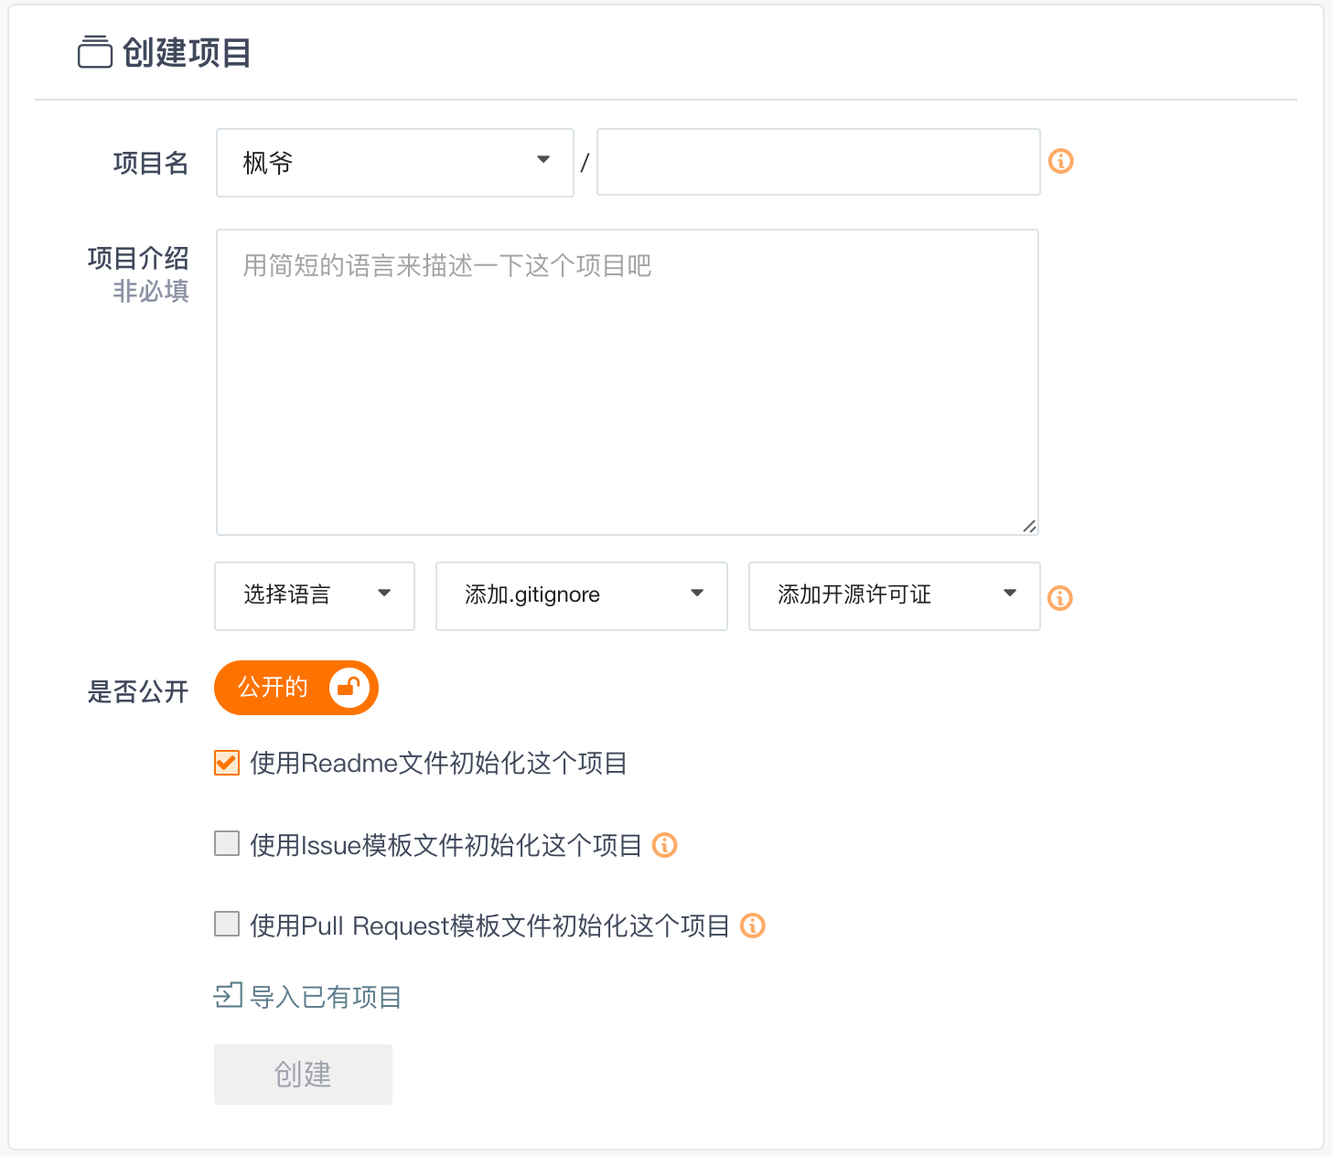1332x1156 pixels.
Task: Click the 创建项目 header folder icon
Action: click(x=95, y=52)
